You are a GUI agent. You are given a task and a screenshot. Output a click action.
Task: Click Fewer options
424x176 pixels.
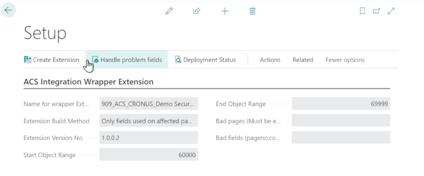(345, 60)
